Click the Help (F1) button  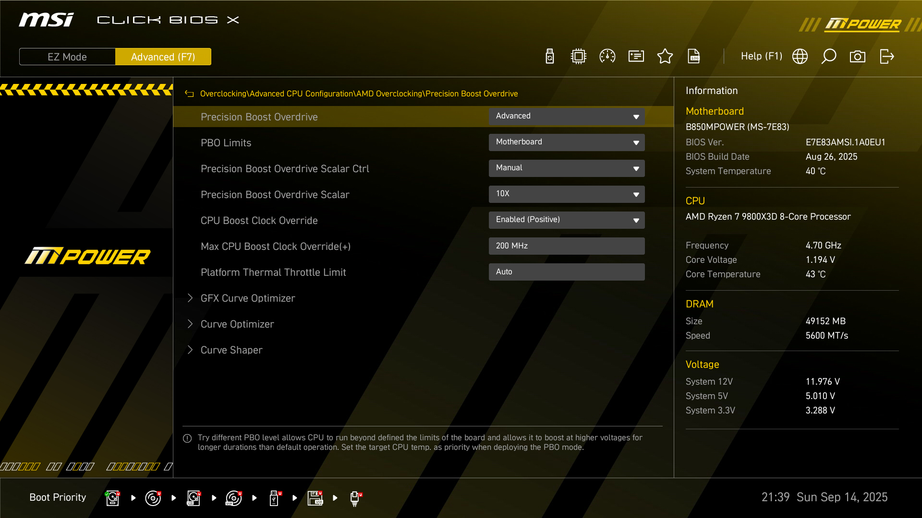761,57
